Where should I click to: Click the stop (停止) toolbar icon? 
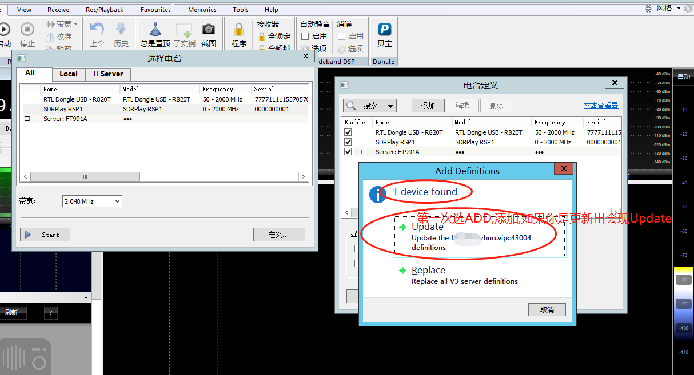27,30
